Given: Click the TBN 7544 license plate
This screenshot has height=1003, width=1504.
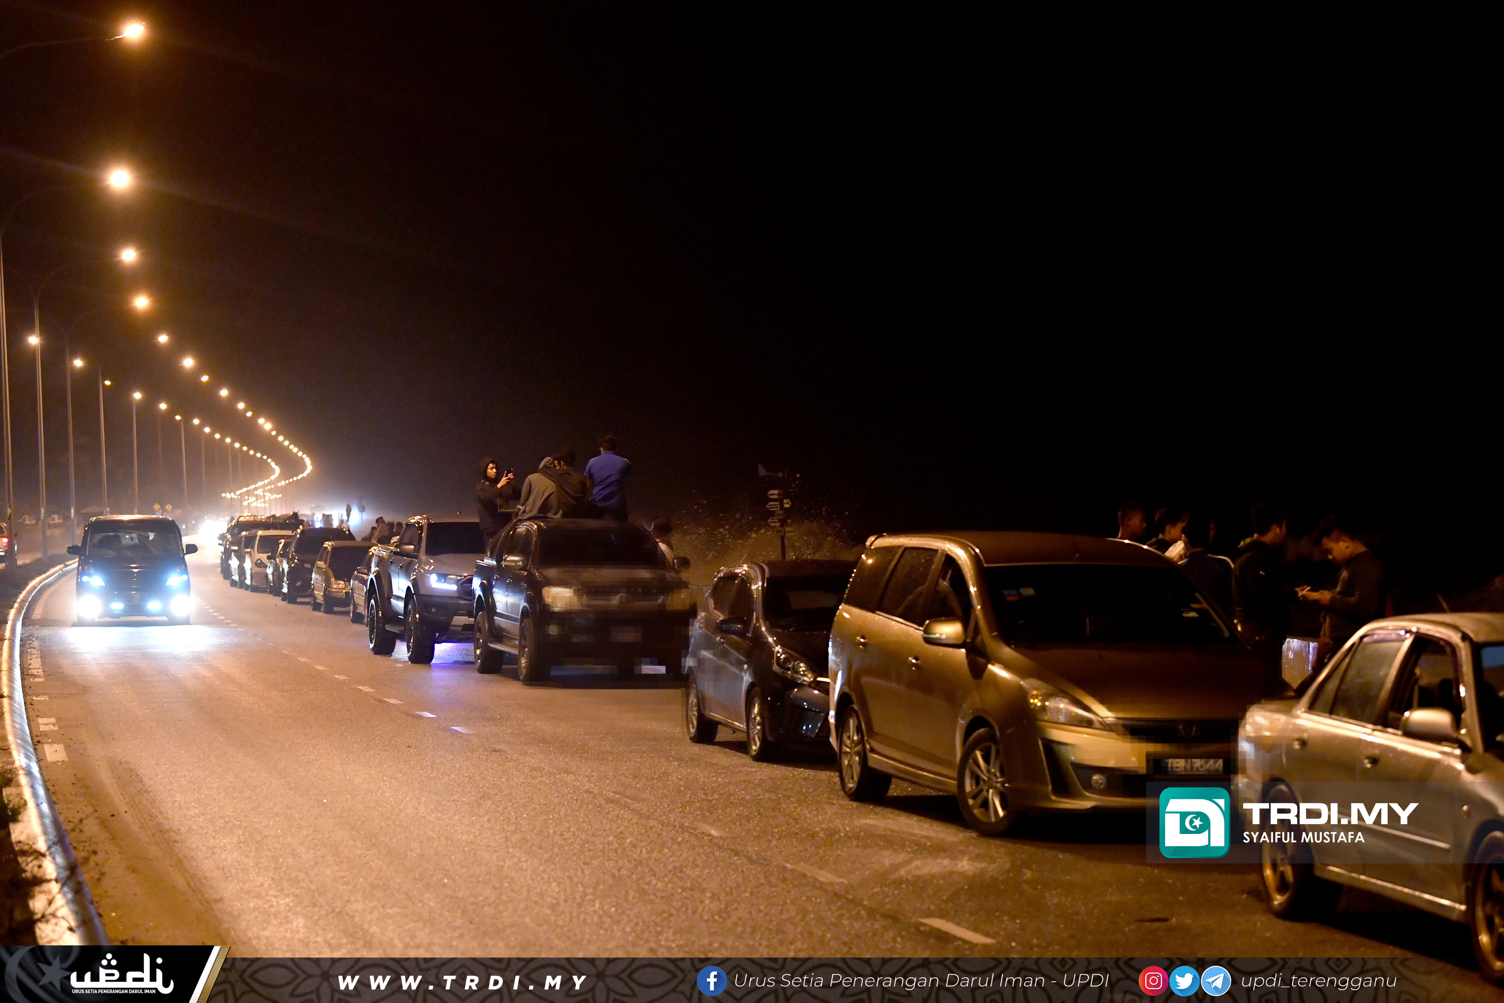Looking at the screenshot, I should tap(1195, 766).
